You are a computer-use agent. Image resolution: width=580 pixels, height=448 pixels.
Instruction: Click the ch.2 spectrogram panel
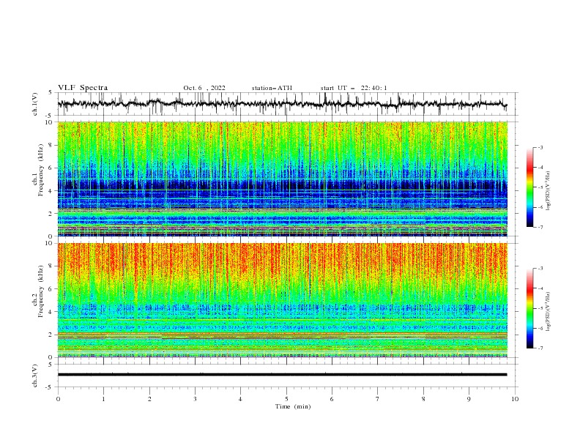point(282,300)
